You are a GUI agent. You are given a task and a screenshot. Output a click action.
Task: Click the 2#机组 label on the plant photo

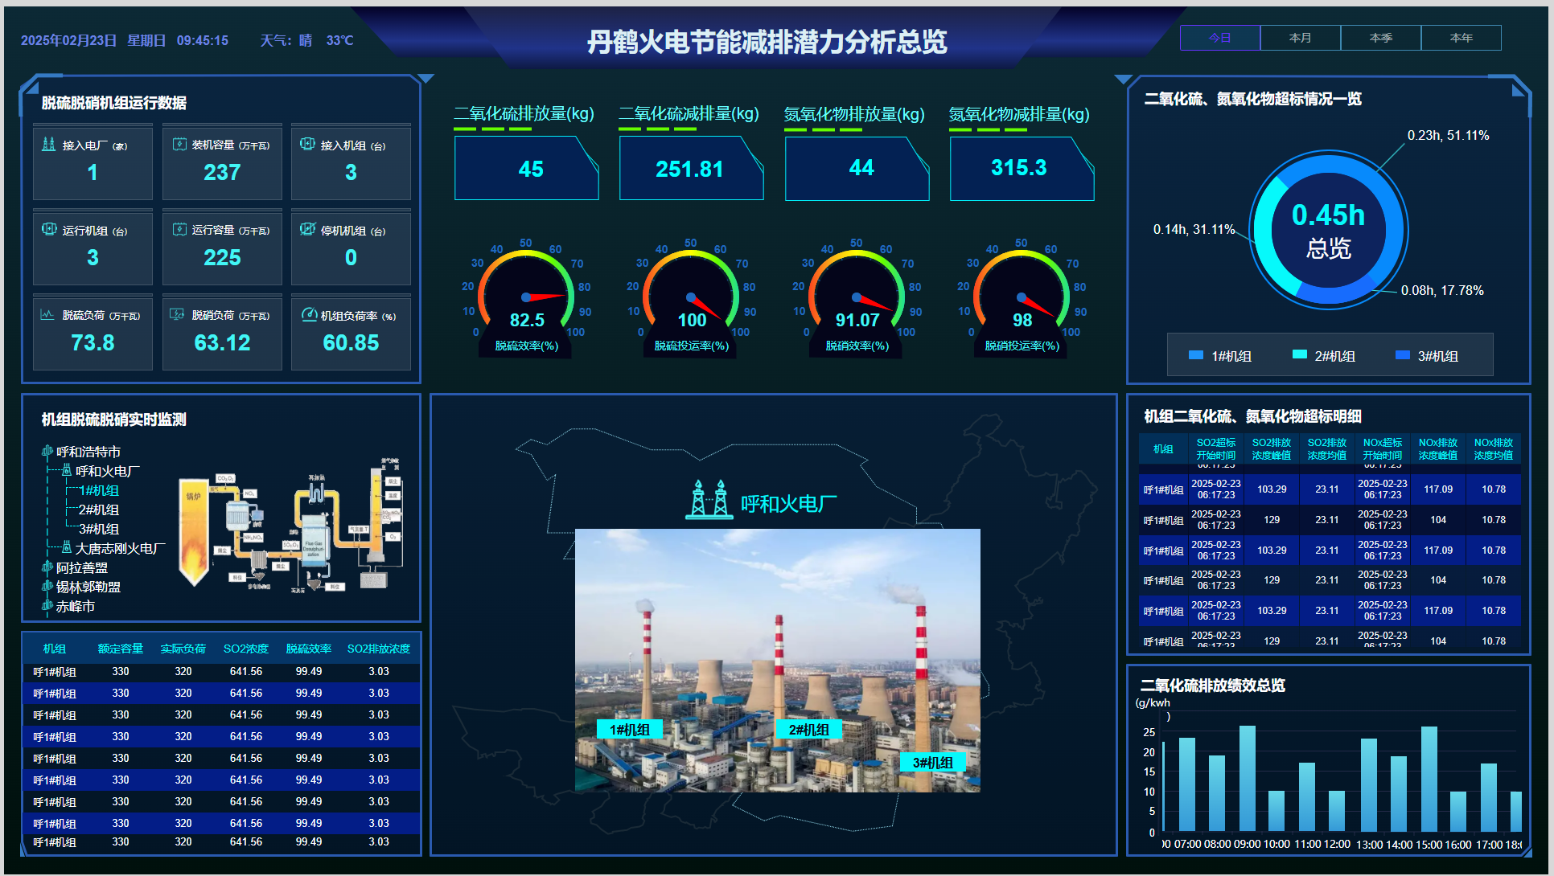click(809, 730)
